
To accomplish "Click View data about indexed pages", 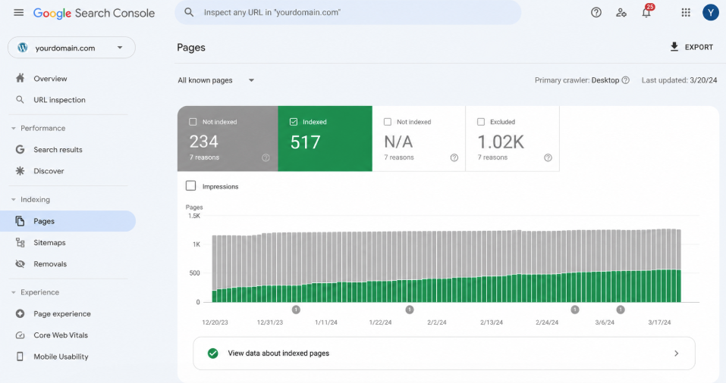I will pyautogui.click(x=444, y=353).
